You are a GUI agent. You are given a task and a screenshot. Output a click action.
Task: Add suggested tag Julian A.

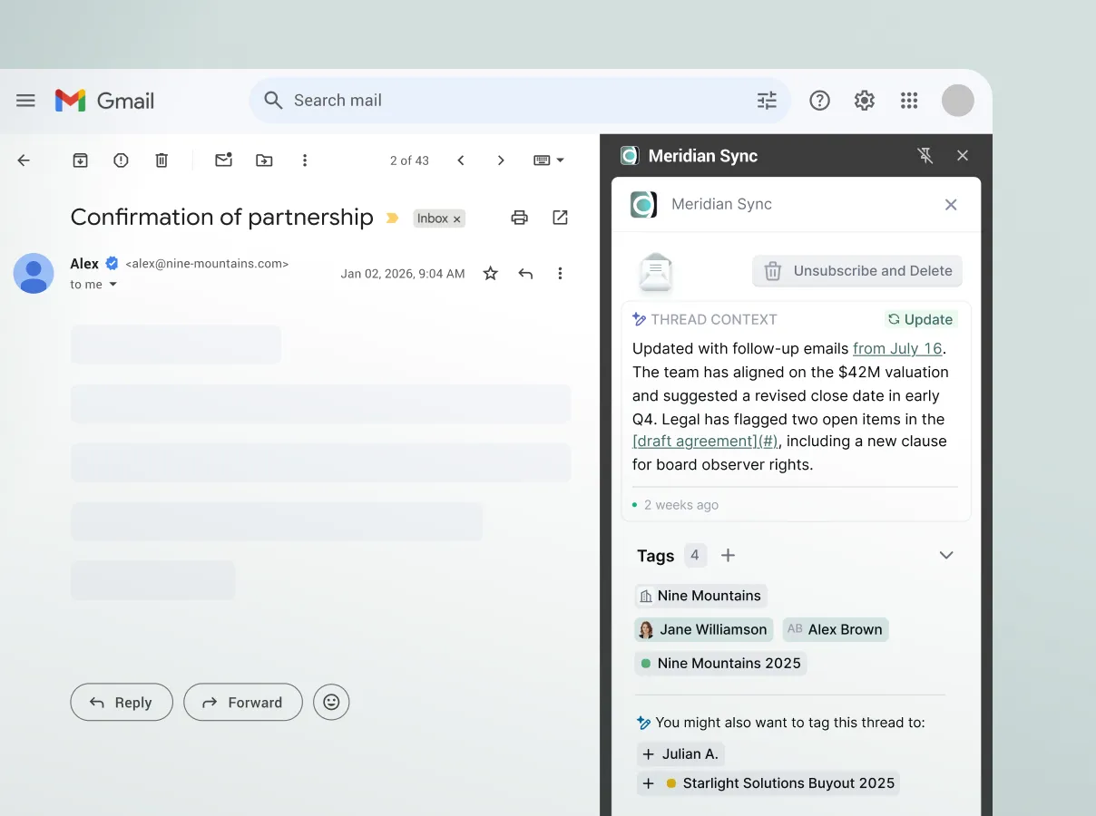point(680,754)
